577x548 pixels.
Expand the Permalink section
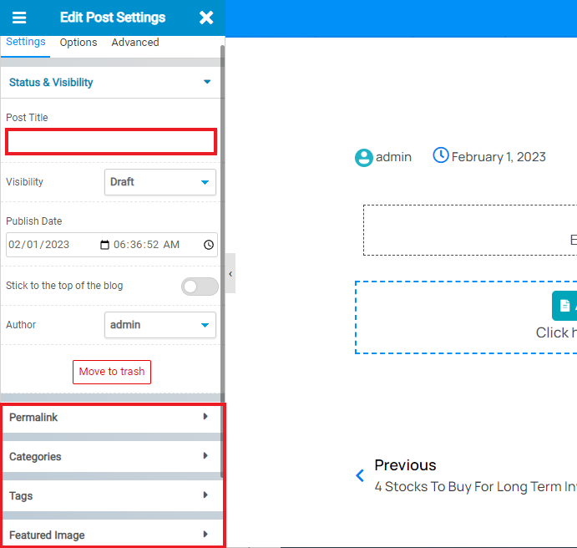[x=111, y=417]
